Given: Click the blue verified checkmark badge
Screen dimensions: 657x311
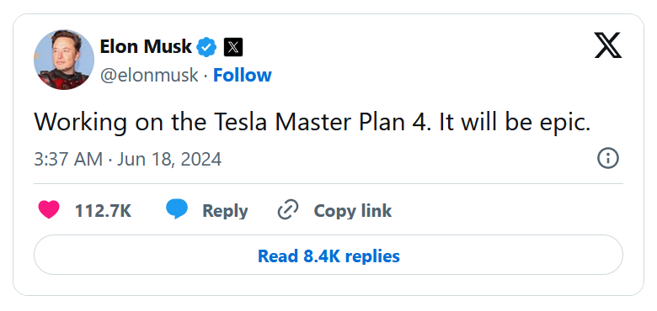Looking at the screenshot, I should coord(207,47).
